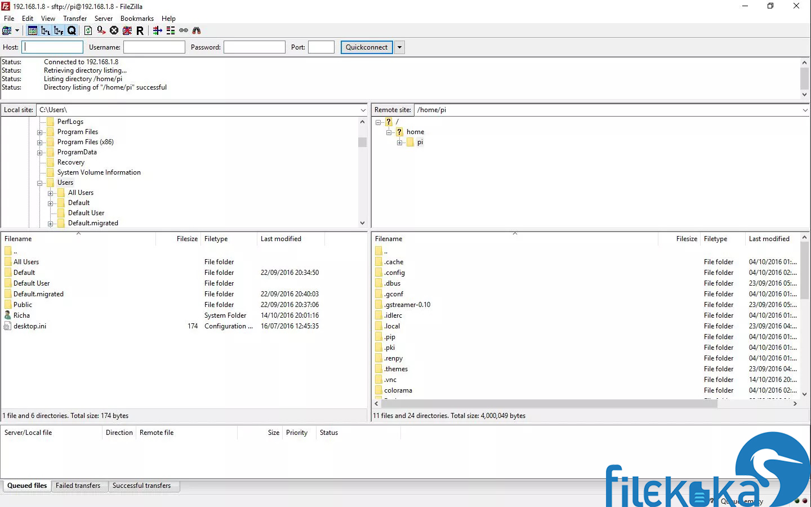Select the PerfLogs folder in local tree

click(70, 122)
